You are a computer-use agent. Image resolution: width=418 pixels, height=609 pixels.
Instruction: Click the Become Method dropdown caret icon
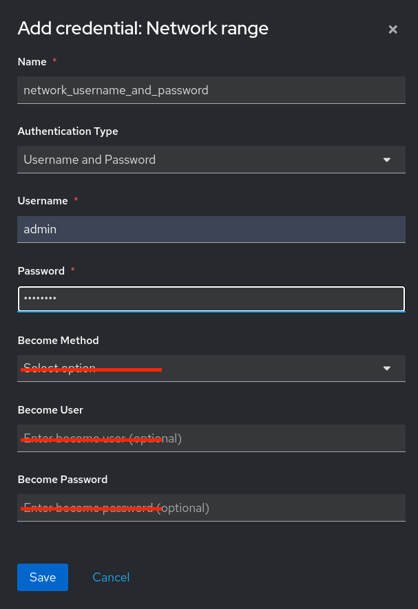point(386,367)
